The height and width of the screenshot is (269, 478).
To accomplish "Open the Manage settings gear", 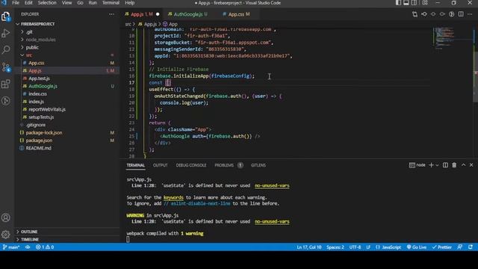I will pyautogui.click(x=5, y=235).
